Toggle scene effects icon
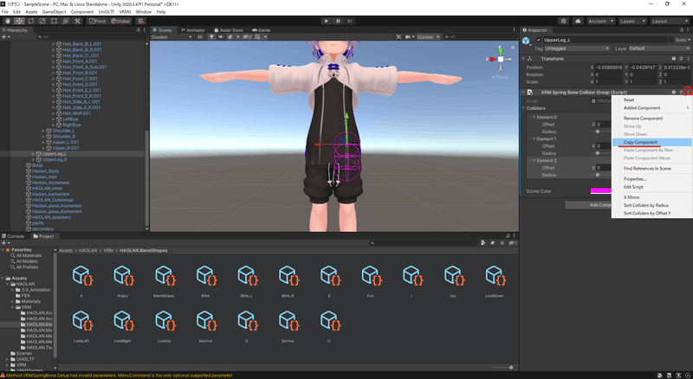The width and height of the screenshot is (693, 379). click(231, 36)
